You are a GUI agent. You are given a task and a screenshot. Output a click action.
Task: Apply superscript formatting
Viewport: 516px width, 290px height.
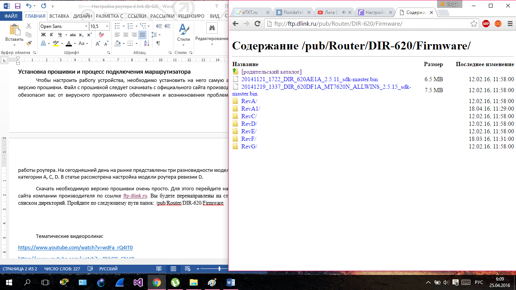tap(90, 35)
